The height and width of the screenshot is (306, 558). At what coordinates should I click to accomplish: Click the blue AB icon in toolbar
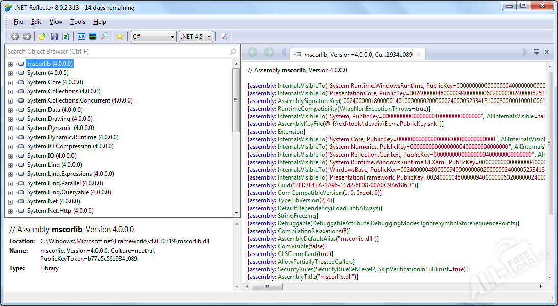point(81,36)
